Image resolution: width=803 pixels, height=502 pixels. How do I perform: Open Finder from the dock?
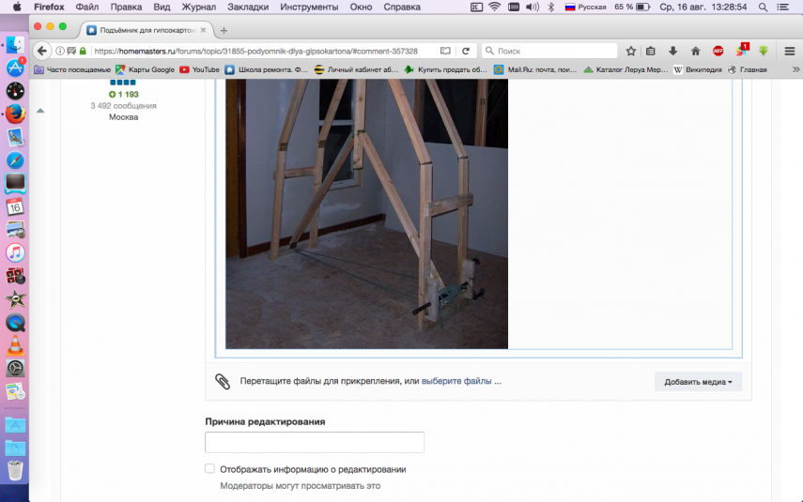tap(15, 44)
